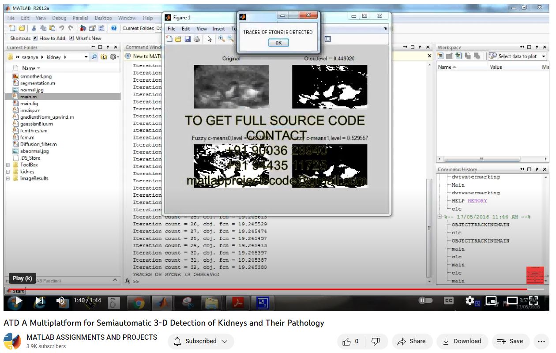The height and width of the screenshot is (353, 556).
Task: Open the Profiler icon in MATLAB toolbar
Action: click(x=101, y=28)
